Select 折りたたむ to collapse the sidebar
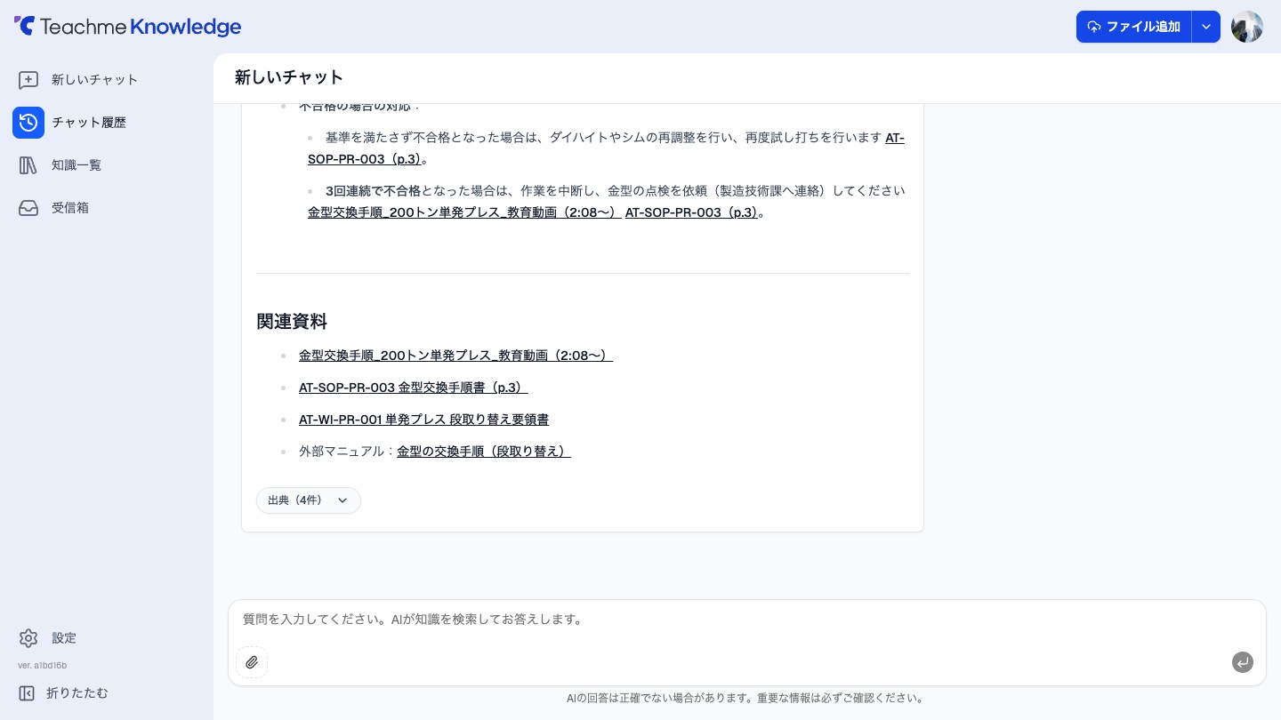The height and width of the screenshot is (720, 1281). pyautogui.click(x=77, y=693)
